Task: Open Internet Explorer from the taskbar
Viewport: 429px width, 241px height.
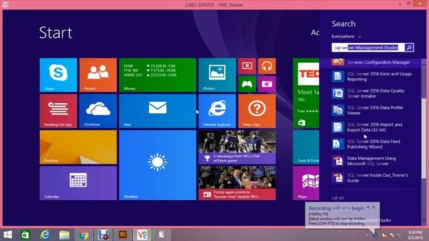Action: 45,235
